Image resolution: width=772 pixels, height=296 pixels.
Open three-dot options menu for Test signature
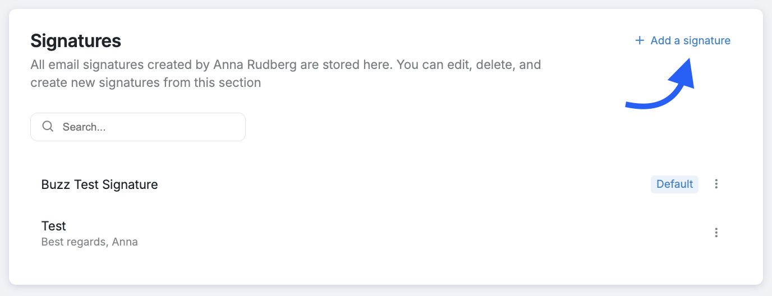point(716,233)
